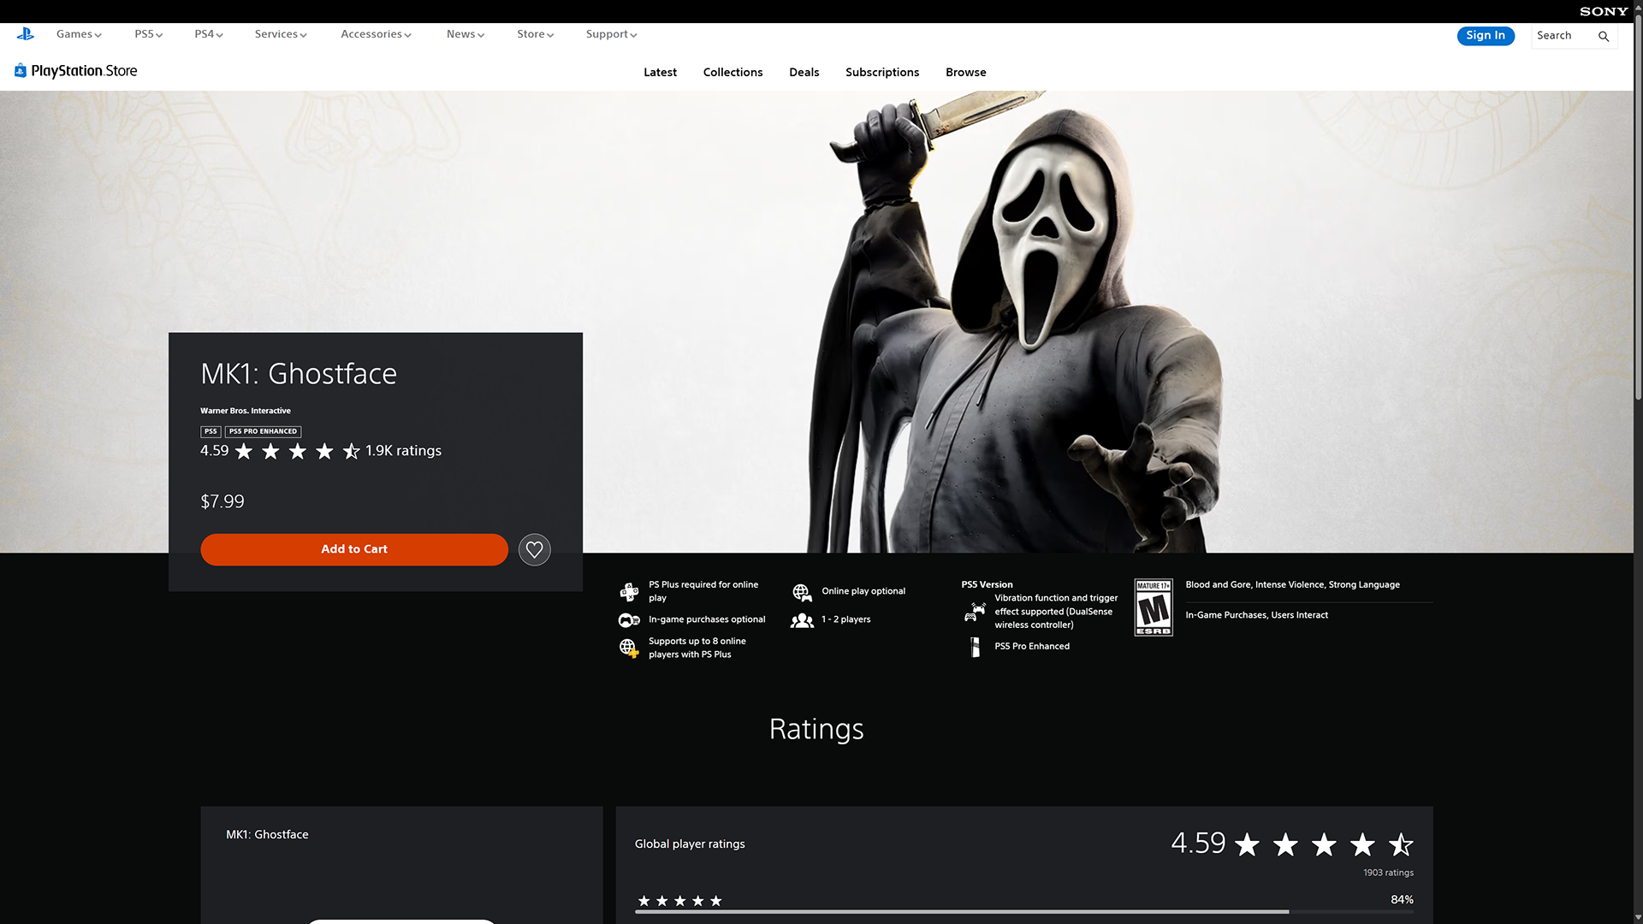The image size is (1643, 924).
Task: Expand the Support menu
Action: coord(611,34)
